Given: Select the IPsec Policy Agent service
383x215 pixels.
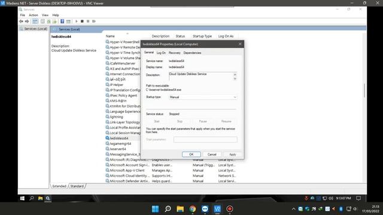Looking at the screenshot, I should tap(123, 96).
